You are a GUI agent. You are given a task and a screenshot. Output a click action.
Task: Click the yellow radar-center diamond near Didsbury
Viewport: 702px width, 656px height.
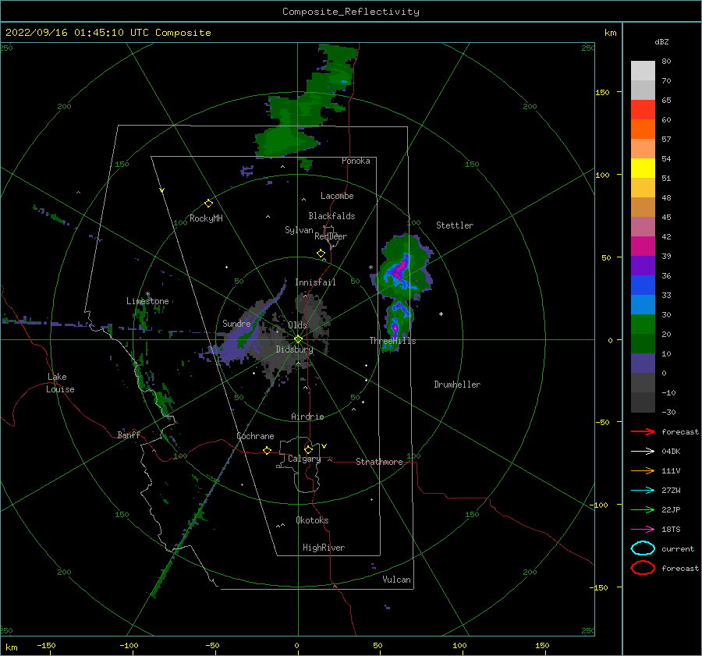tap(298, 339)
